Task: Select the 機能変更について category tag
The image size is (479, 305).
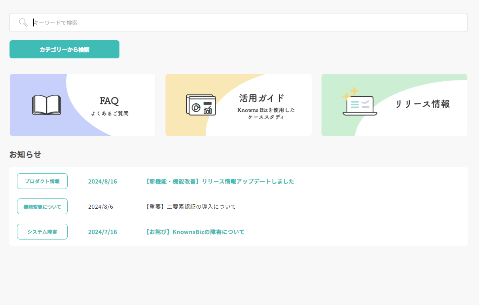Action: pyautogui.click(x=42, y=206)
